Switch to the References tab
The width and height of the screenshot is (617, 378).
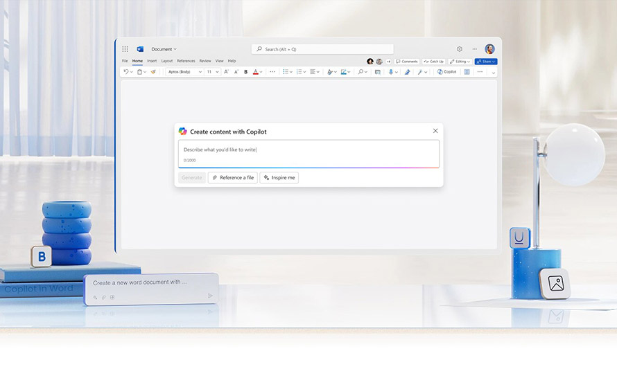tap(186, 61)
